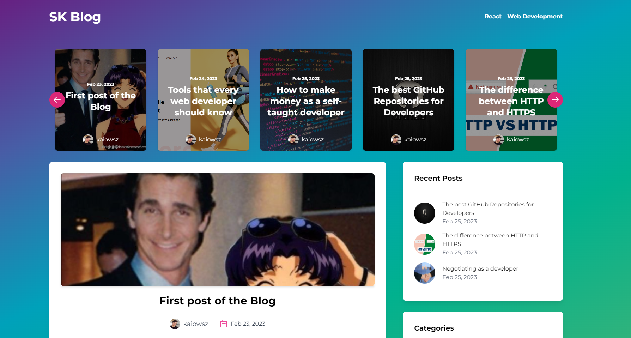Open recent post 'Negotiating as a developer'
The height and width of the screenshot is (338, 631).
tap(480, 268)
